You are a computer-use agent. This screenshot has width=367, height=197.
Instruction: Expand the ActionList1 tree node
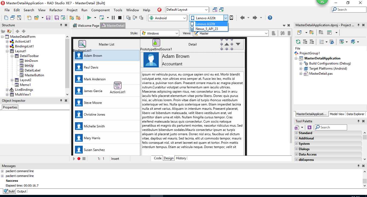pyautogui.click(x=7, y=41)
